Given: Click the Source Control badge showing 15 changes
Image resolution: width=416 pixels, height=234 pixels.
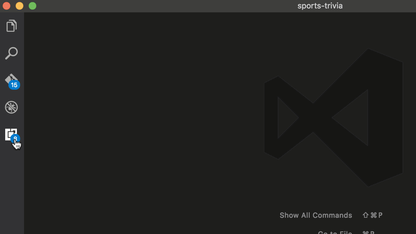Looking at the screenshot, I should (x=14, y=85).
